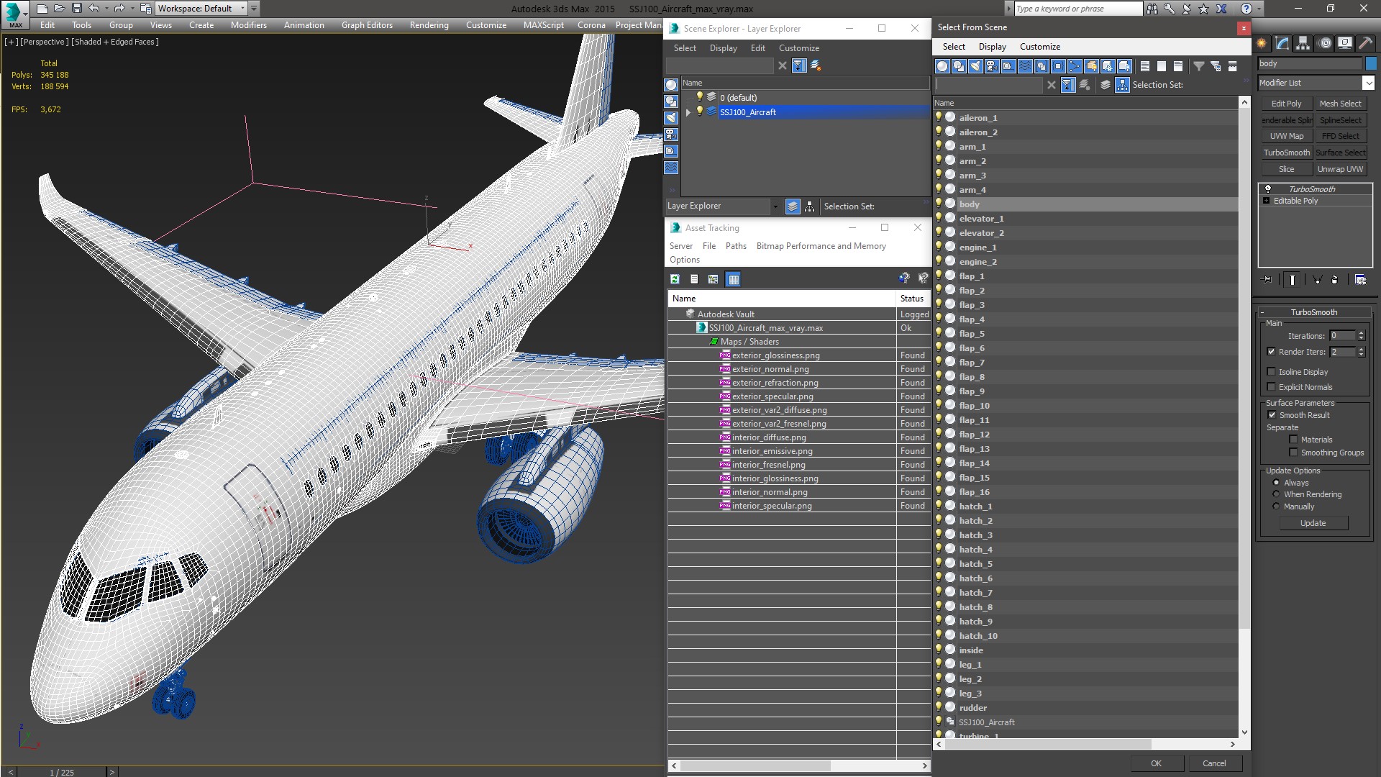Click Configure Modifier Sets icon
The image size is (1381, 777).
click(1361, 280)
